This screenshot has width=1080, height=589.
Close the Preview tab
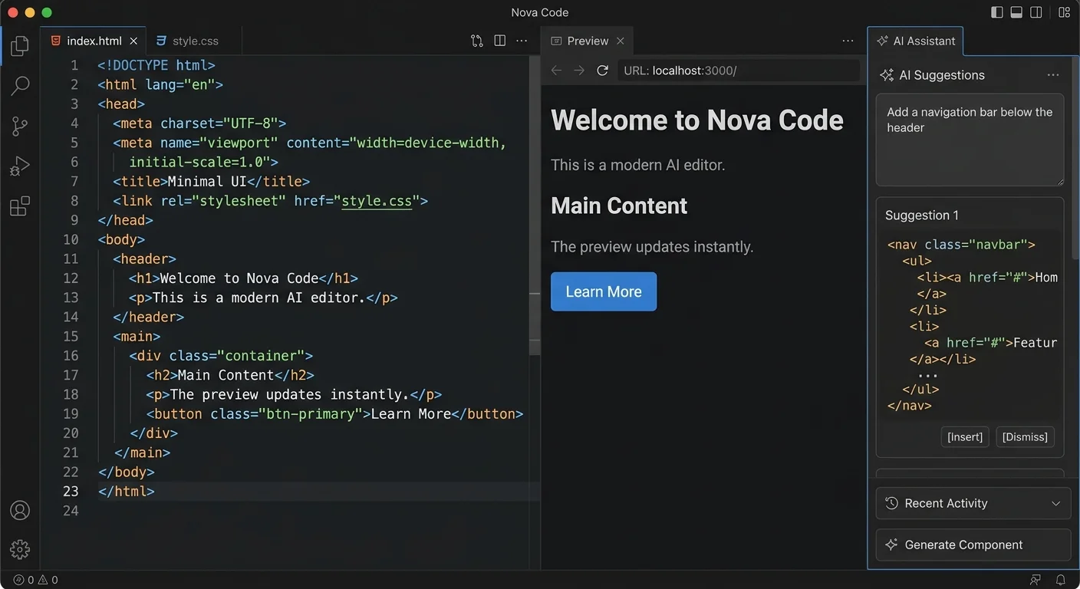[x=621, y=41]
